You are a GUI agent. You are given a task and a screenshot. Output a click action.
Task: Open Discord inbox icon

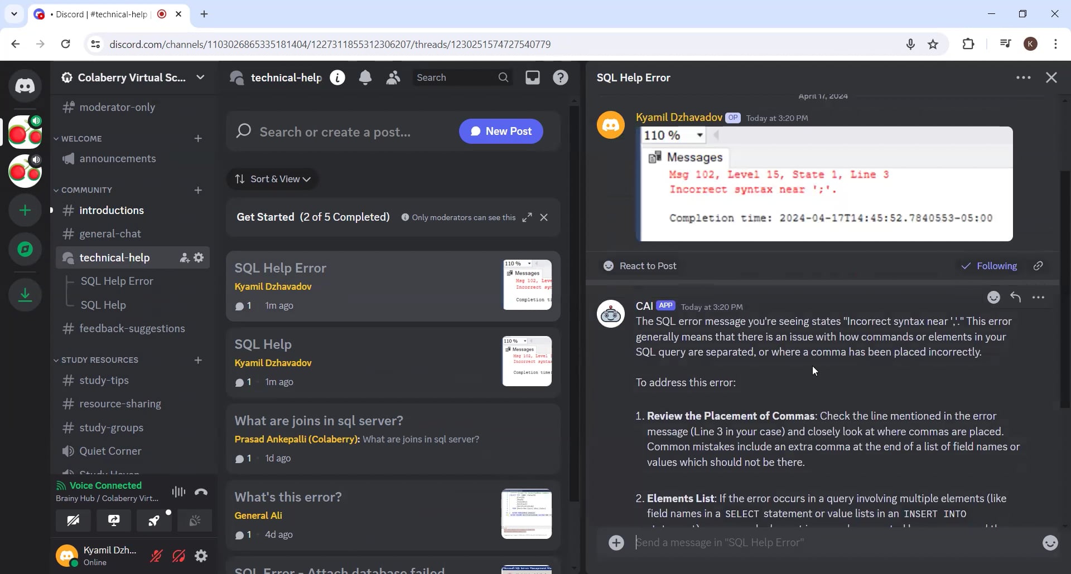(x=533, y=77)
